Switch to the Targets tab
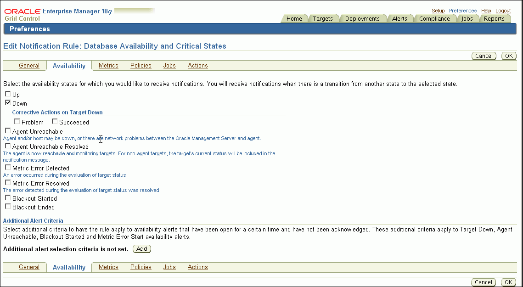The image size is (523, 287). (322, 19)
